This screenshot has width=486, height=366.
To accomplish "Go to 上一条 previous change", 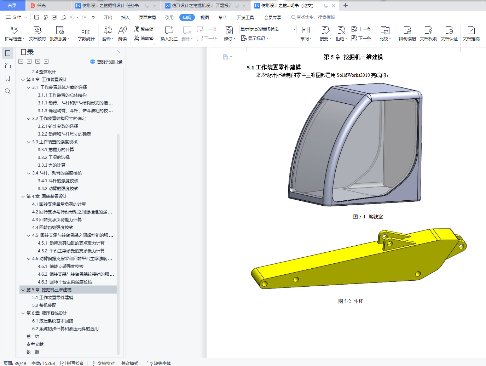I will 361,29.
